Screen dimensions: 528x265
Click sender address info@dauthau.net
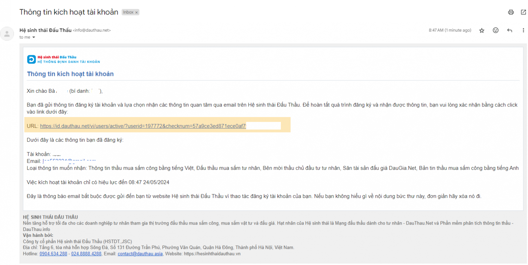pyautogui.click(x=92, y=31)
